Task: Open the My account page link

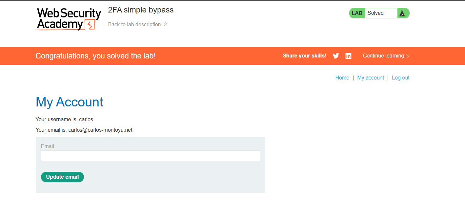Action: click(x=371, y=78)
